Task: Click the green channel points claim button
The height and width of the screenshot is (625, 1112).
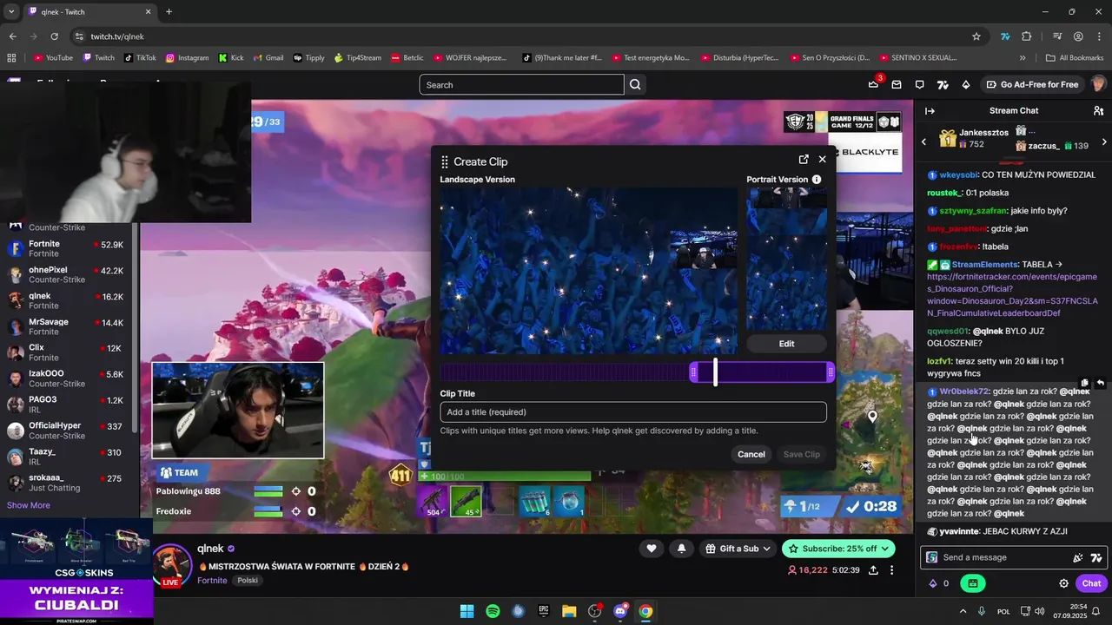Action: coord(973,583)
